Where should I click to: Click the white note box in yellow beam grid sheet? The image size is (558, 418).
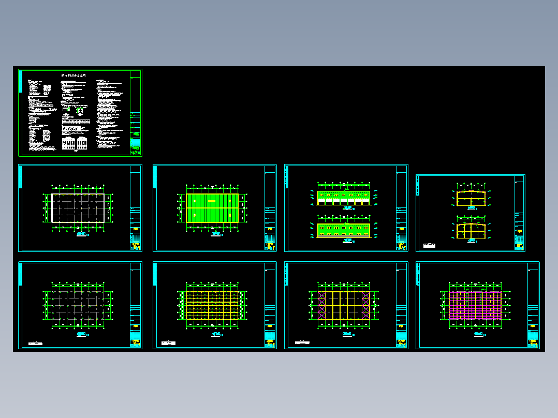click(168, 344)
